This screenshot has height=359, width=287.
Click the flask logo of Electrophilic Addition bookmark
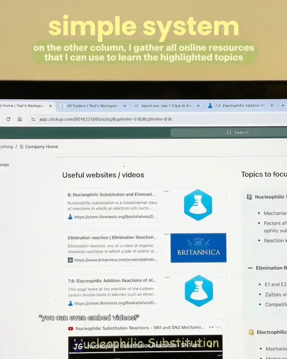198,290
